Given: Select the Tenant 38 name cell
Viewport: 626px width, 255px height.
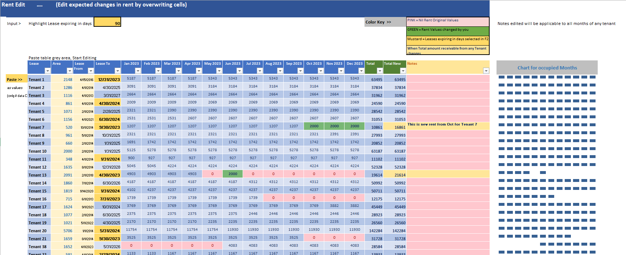Looking at the screenshot, I should [39, 246].
